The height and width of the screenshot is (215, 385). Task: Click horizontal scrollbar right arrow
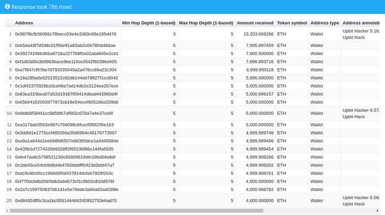(378, 211)
